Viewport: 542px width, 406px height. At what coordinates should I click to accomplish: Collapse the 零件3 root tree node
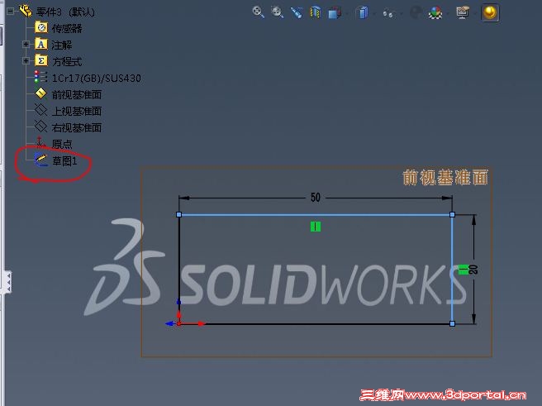click(11, 12)
